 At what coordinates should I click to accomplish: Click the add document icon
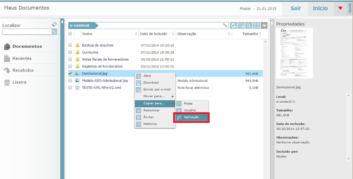[249, 26]
